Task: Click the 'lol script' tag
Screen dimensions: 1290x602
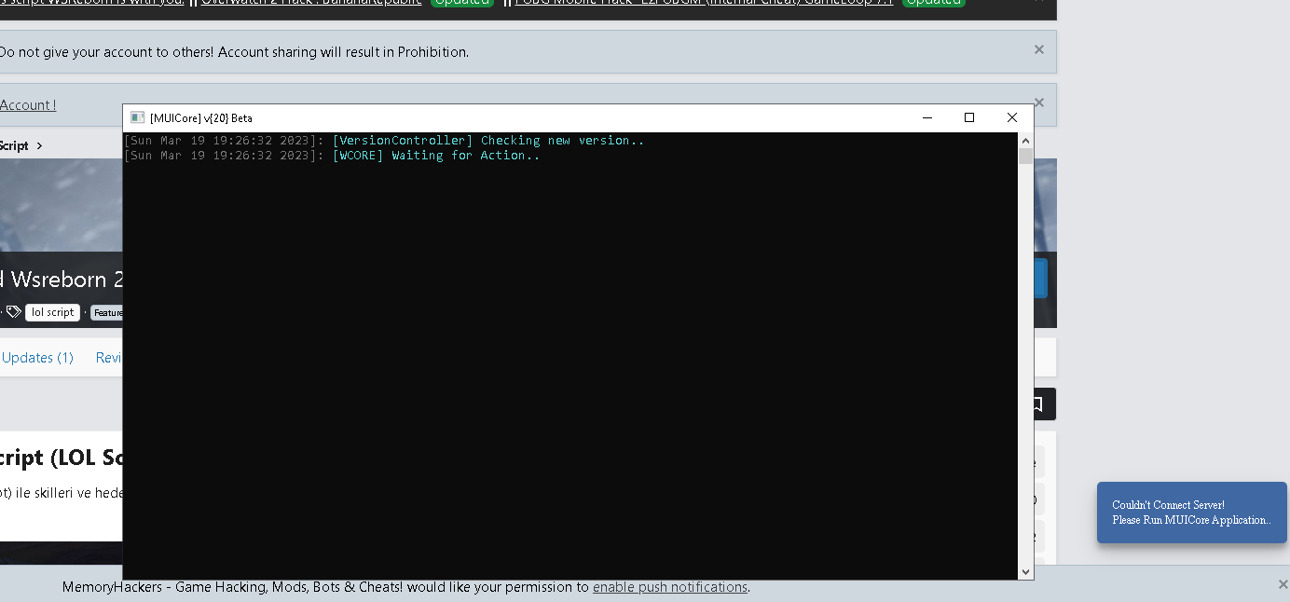Action: [52, 312]
